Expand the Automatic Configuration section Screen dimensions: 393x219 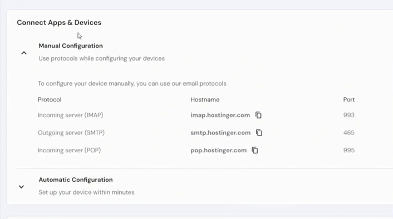click(21, 187)
